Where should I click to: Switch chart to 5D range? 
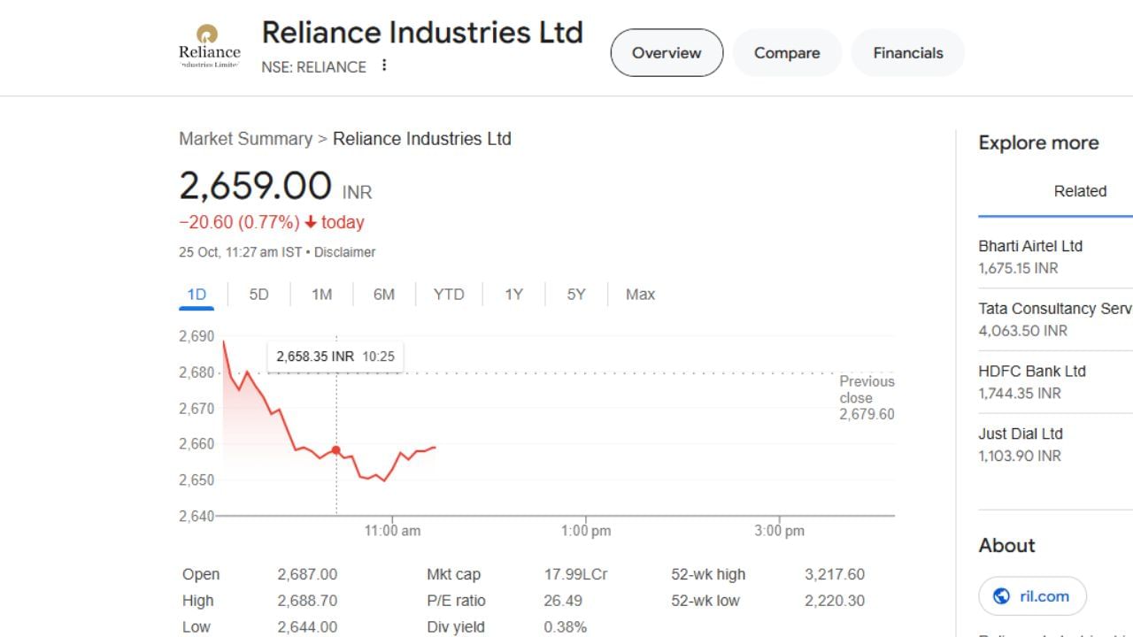pos(258,295)
